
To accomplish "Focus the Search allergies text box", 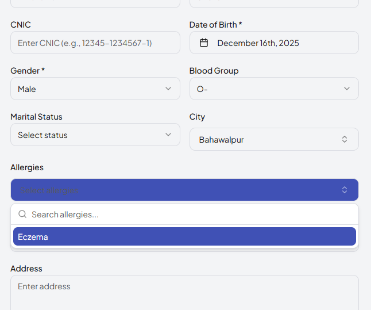I will (x=190, y=214).
